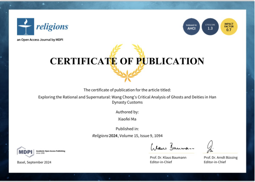Click the AHCI indexed badge
Screen dimensions: 255x182
(191, 27)
